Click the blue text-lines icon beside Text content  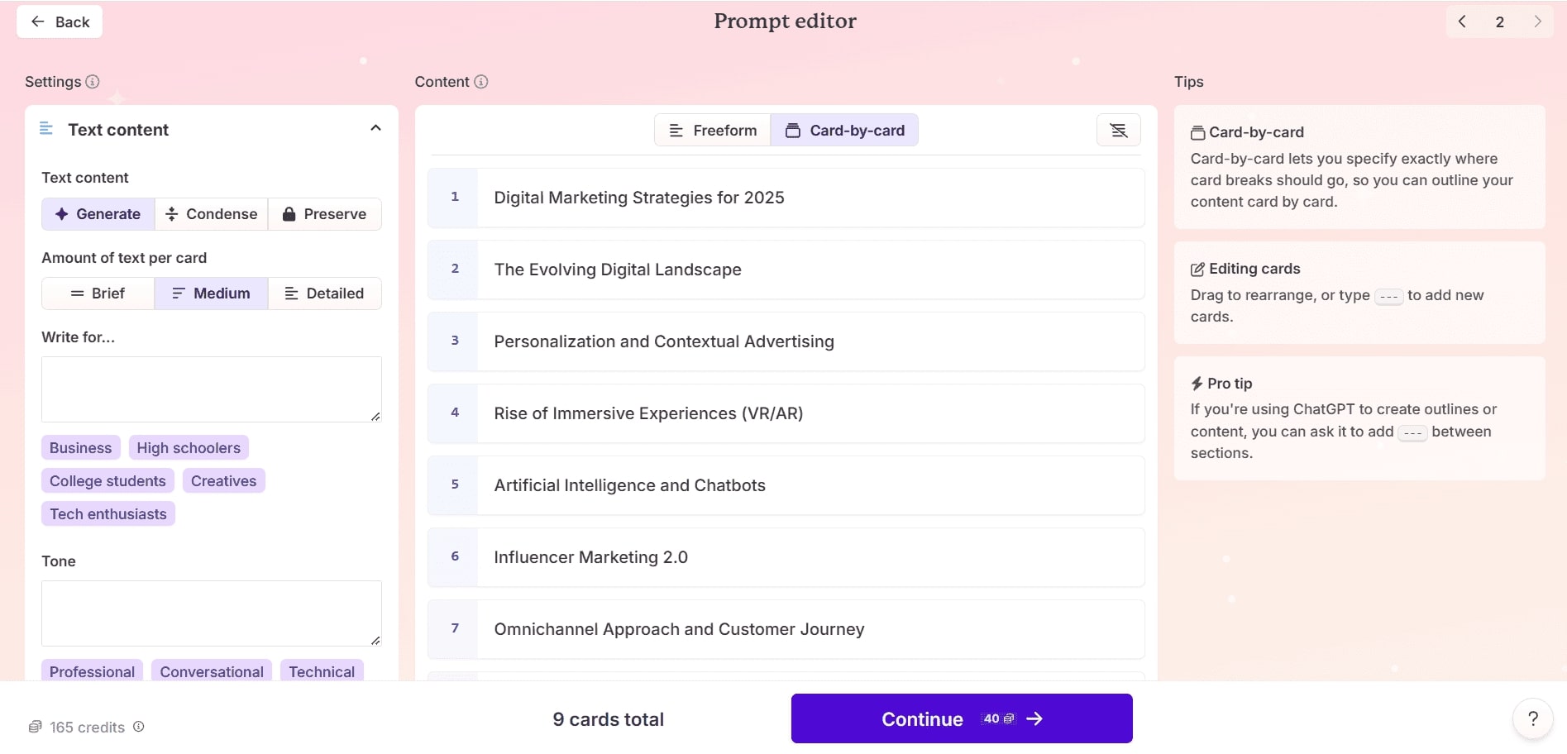[45, 129]
